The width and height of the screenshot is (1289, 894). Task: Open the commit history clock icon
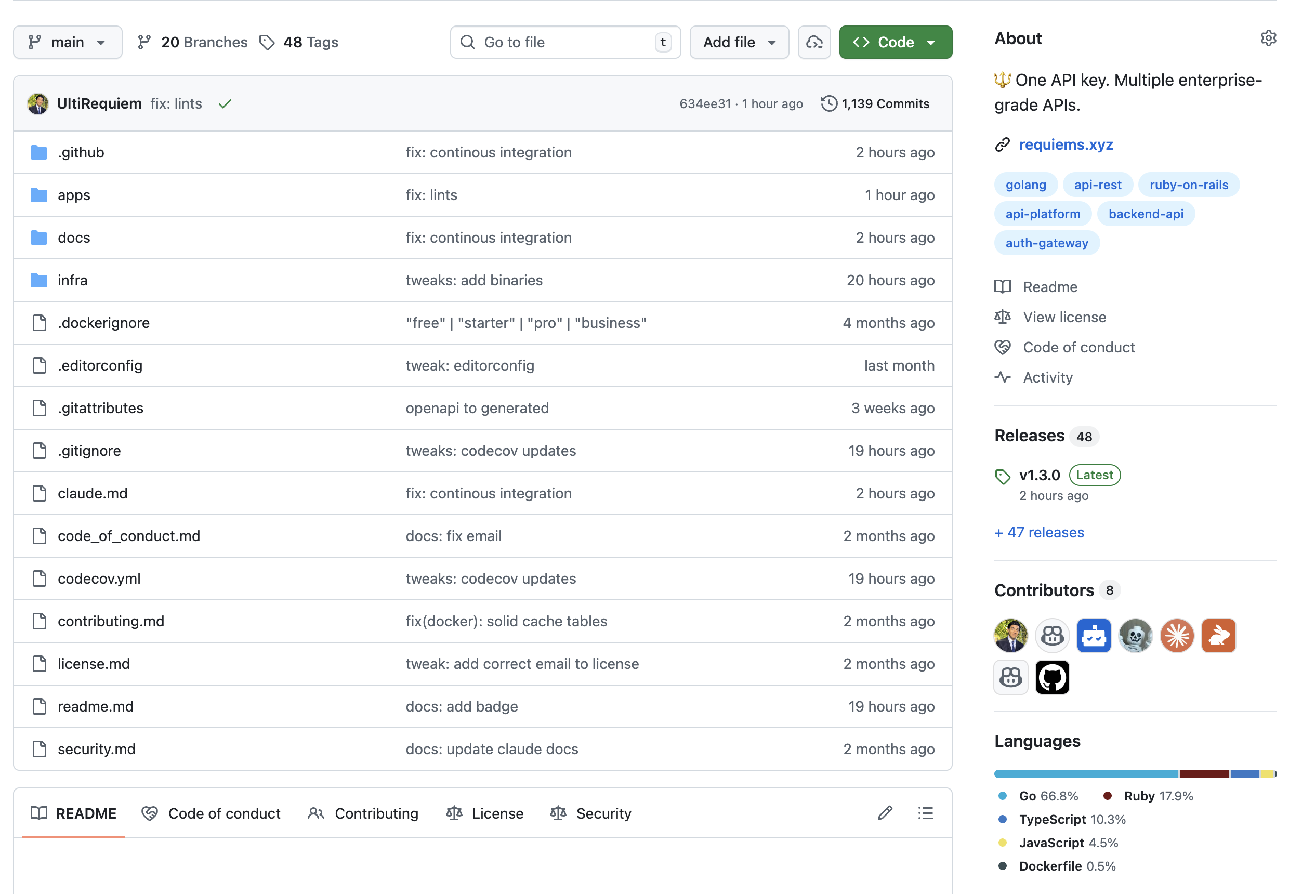coord(829,103)
